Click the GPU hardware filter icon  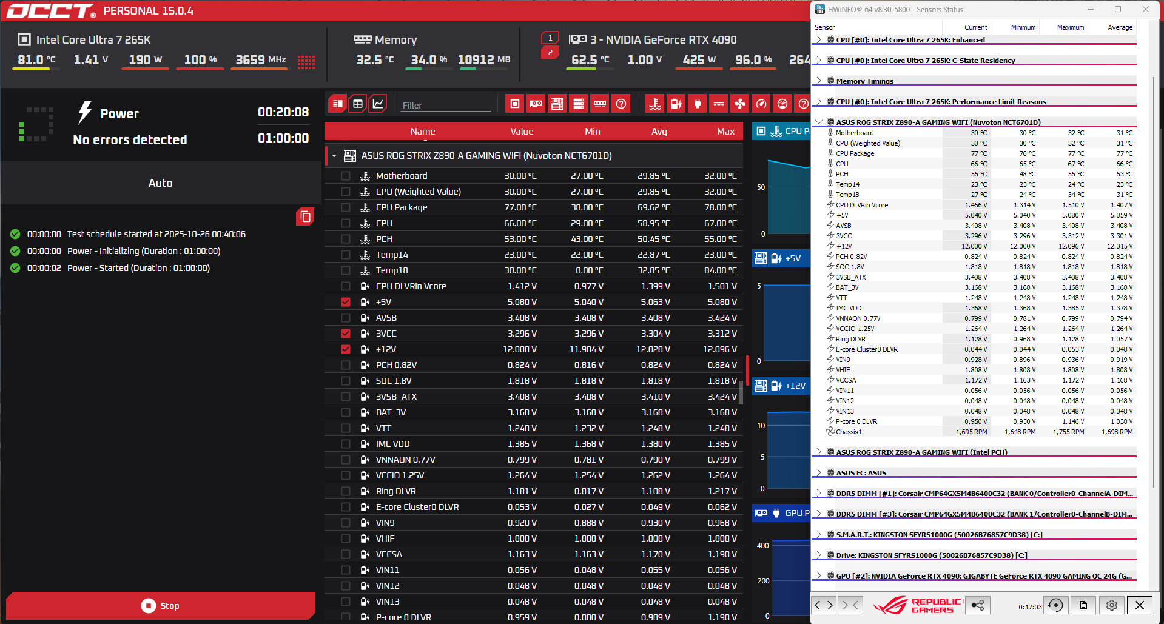[x=536, y=104]
